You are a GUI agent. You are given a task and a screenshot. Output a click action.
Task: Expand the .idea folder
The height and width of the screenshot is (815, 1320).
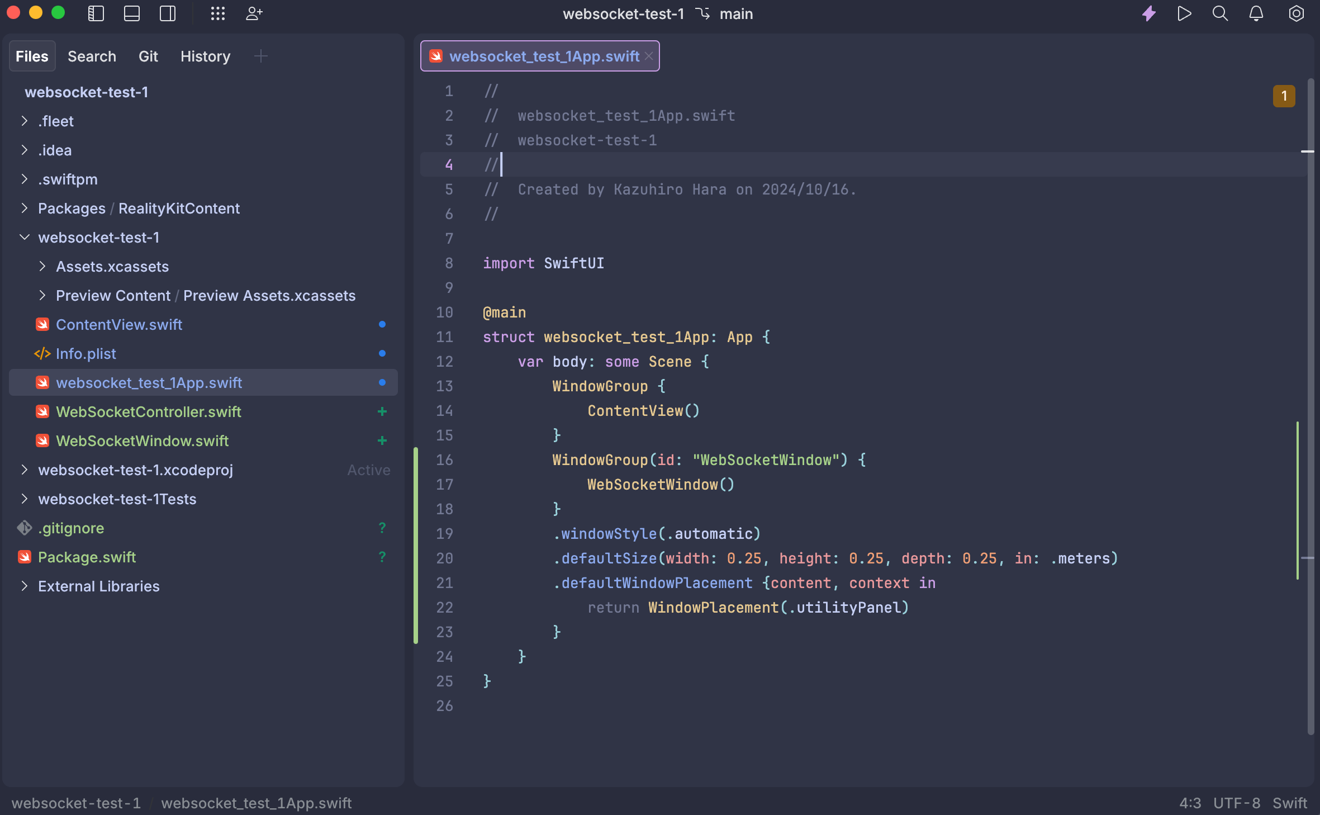click(25, 150)
